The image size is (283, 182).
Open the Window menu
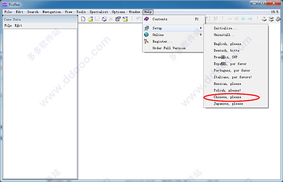(134, 12)
